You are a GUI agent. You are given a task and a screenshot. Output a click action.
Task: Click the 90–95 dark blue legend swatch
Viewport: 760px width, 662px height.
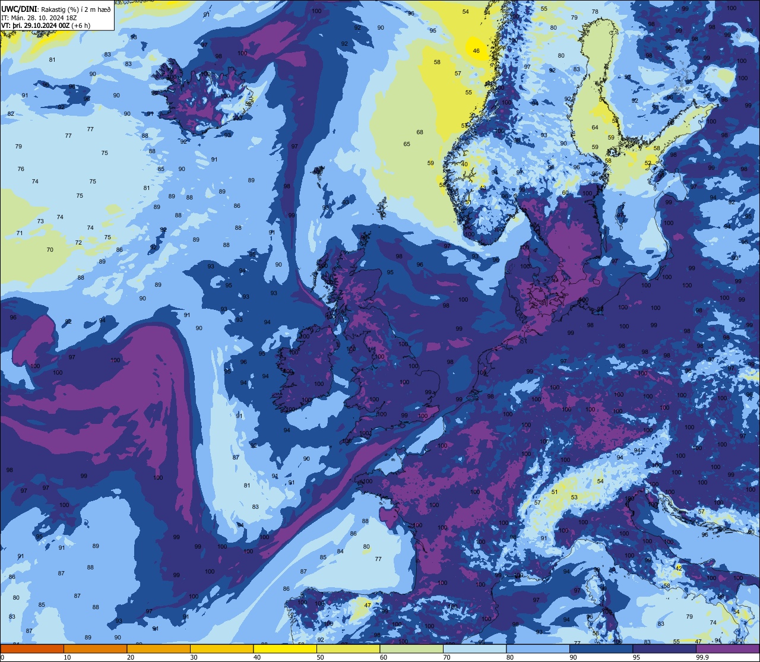601,648
